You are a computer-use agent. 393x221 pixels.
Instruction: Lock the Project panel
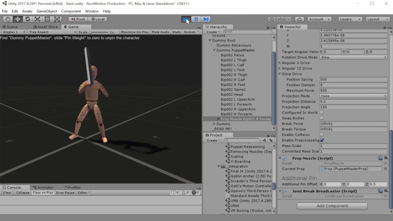click(x=268, y=135)
